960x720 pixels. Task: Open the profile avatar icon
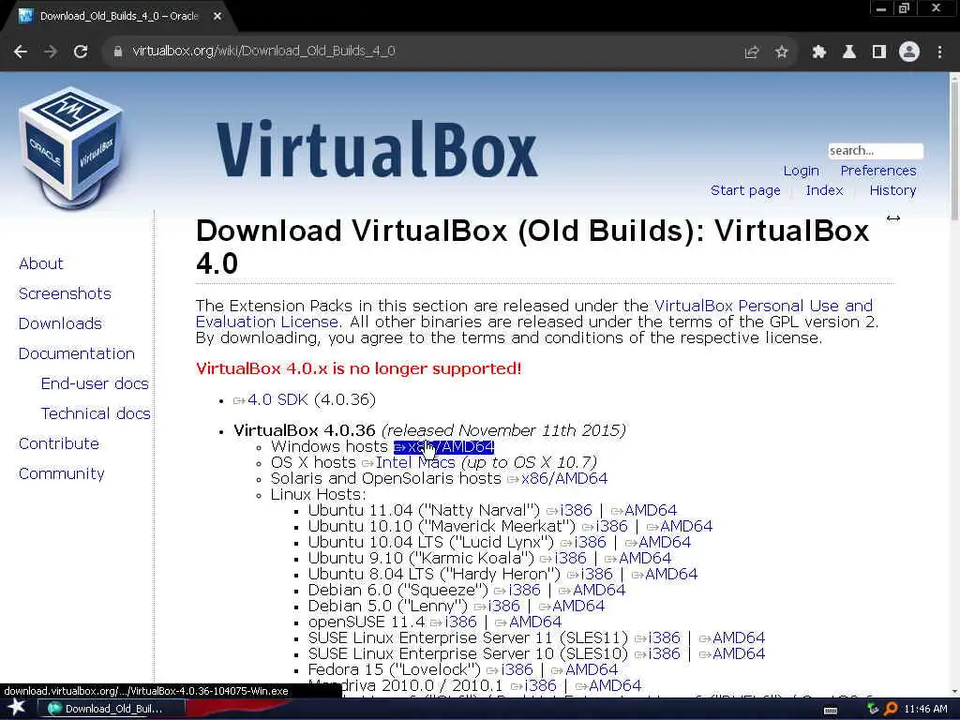[x=909, y=52]
